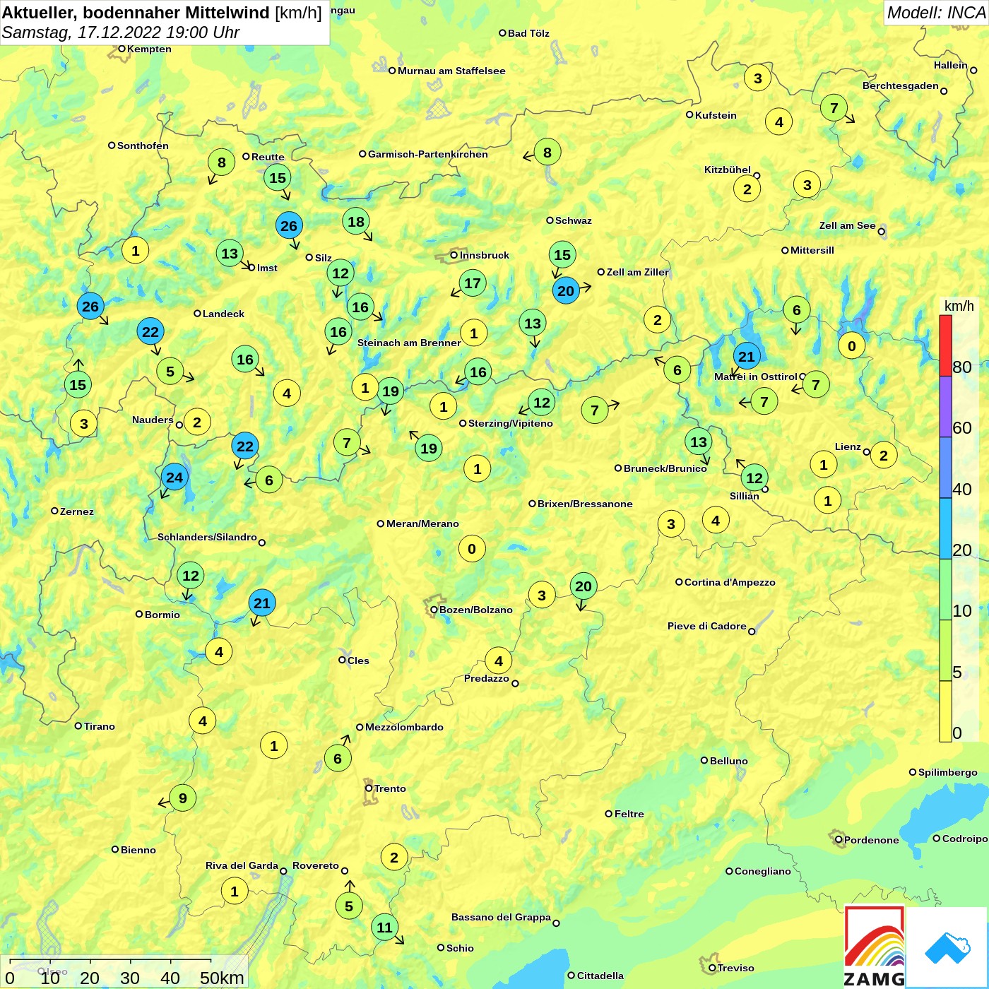Click the blue legend segment between 40 and 60
Viewport: 989px width, 989px height.
tap(946, 468)
